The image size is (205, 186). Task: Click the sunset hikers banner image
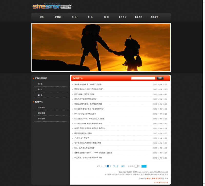(x=101, y=47)
